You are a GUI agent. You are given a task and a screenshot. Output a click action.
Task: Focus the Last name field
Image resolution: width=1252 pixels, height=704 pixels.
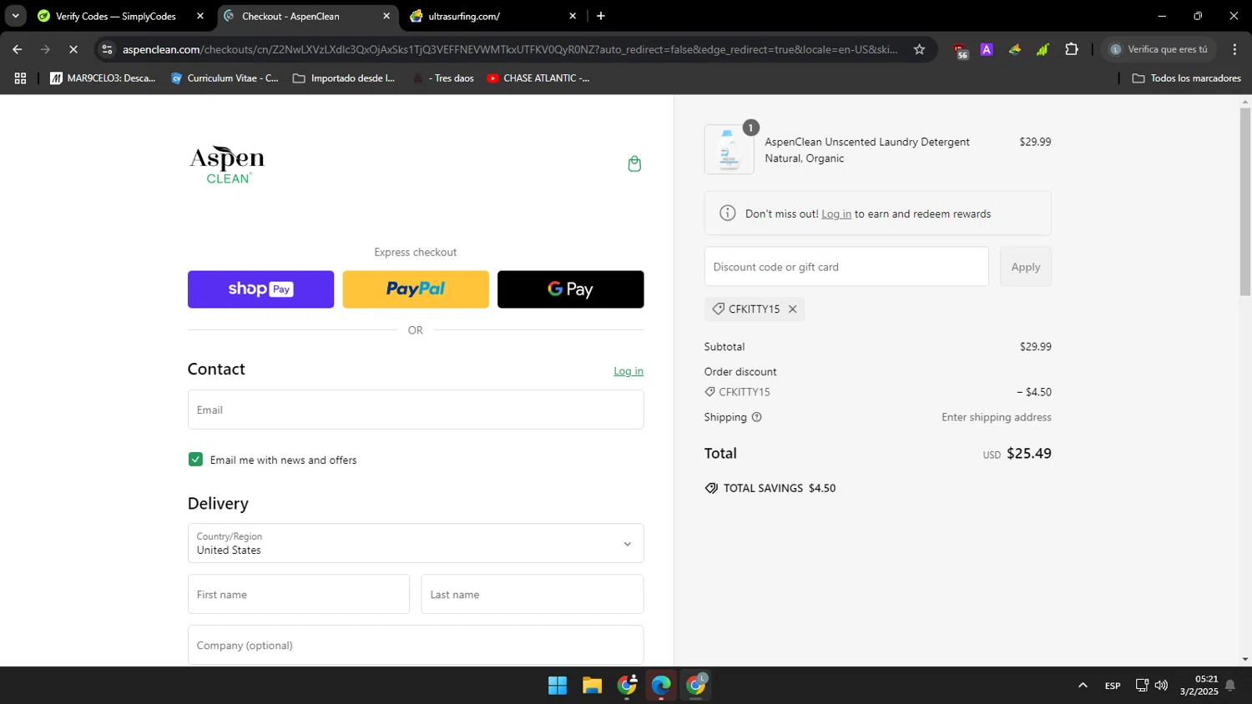(532, 595)
